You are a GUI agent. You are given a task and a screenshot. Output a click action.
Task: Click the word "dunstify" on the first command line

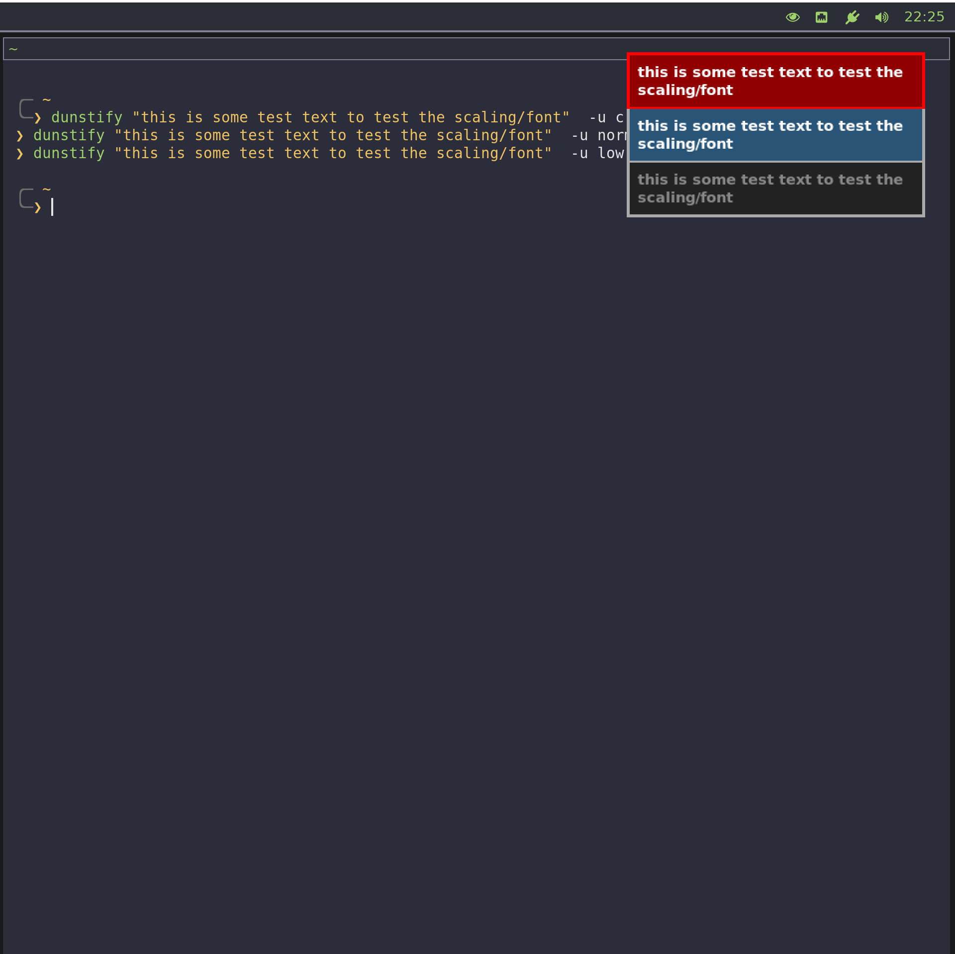87,117
